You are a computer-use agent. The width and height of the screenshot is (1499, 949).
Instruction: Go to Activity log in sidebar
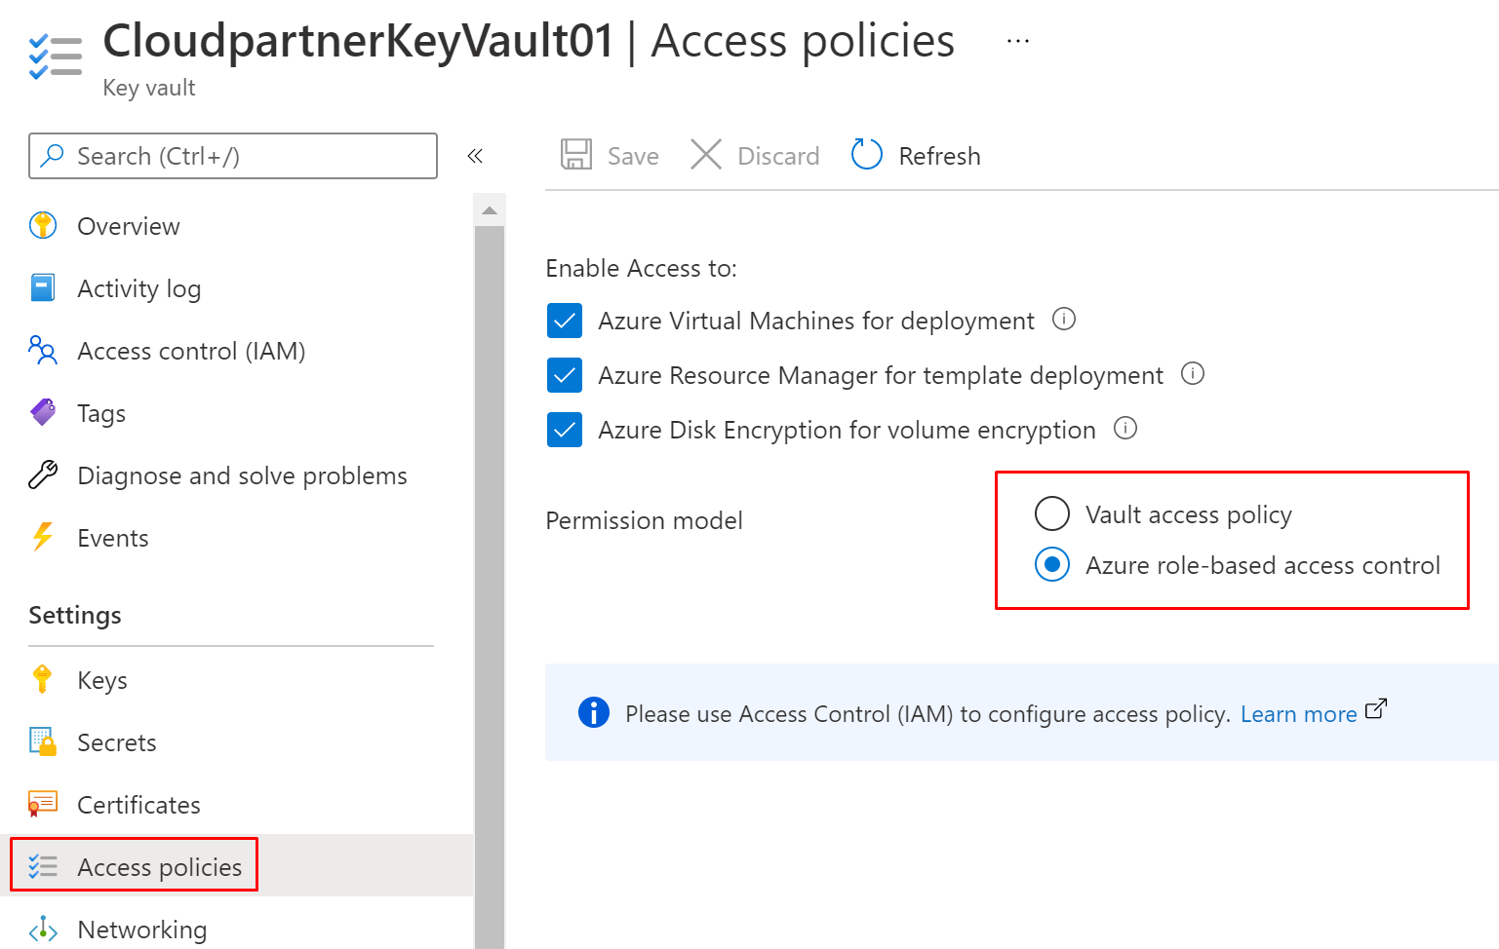point(138,288)
